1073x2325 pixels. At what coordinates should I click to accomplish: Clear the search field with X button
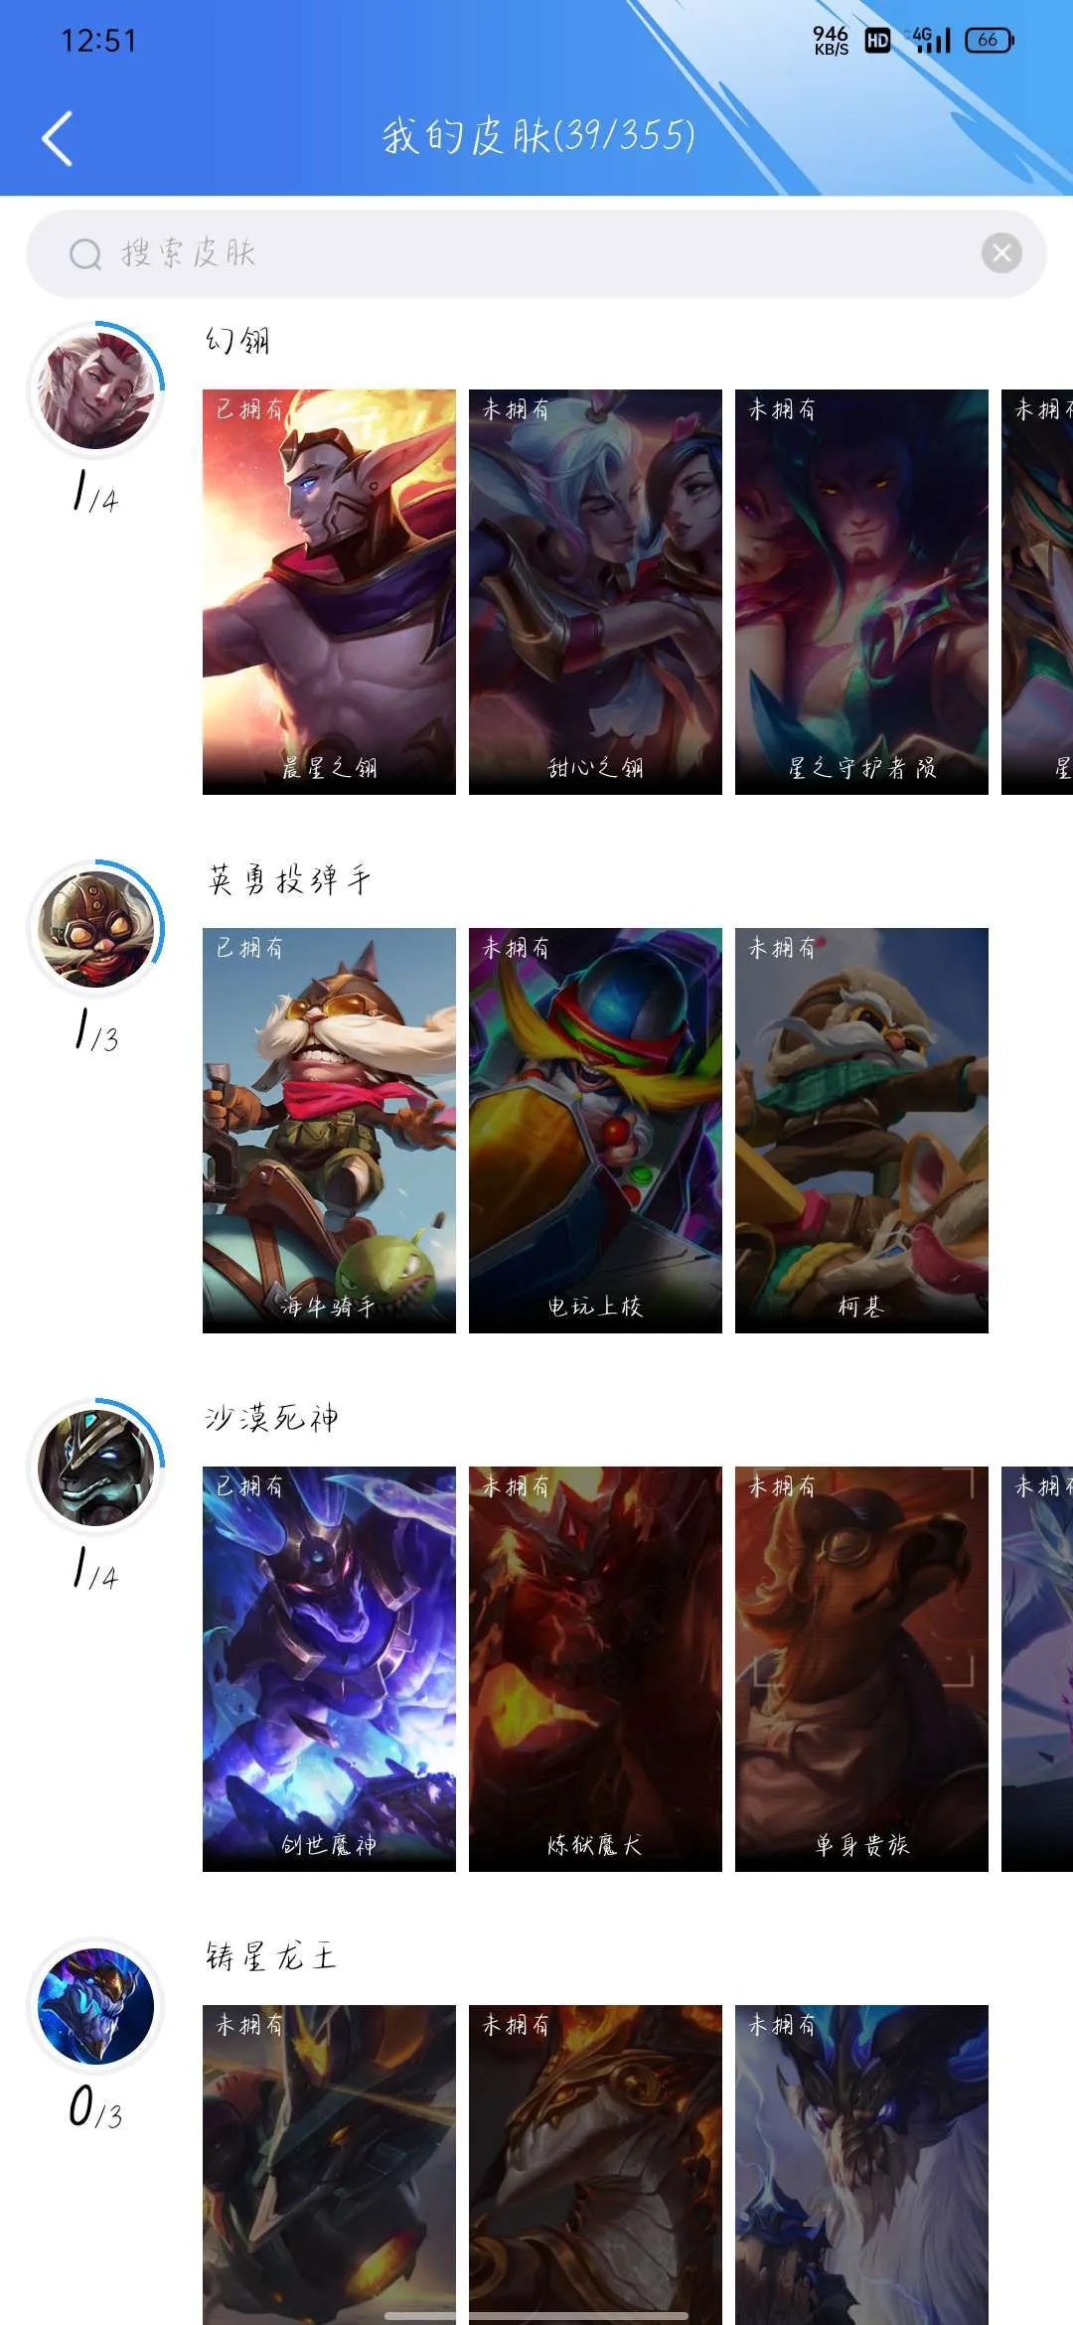tap(1001, 253)
